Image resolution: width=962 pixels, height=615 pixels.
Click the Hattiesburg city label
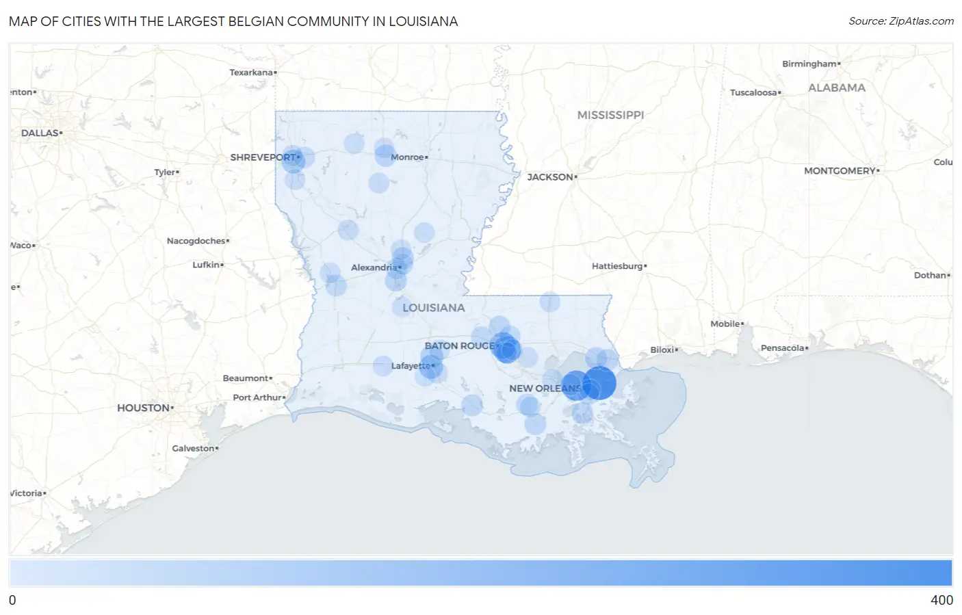pyautogui.click(x=617, y=266)
